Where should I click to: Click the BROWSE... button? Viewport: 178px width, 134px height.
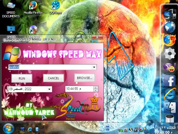click(85, 78)
